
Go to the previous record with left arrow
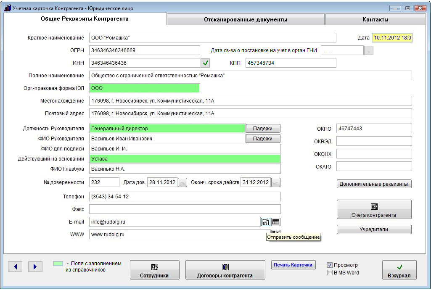[15, 266]
